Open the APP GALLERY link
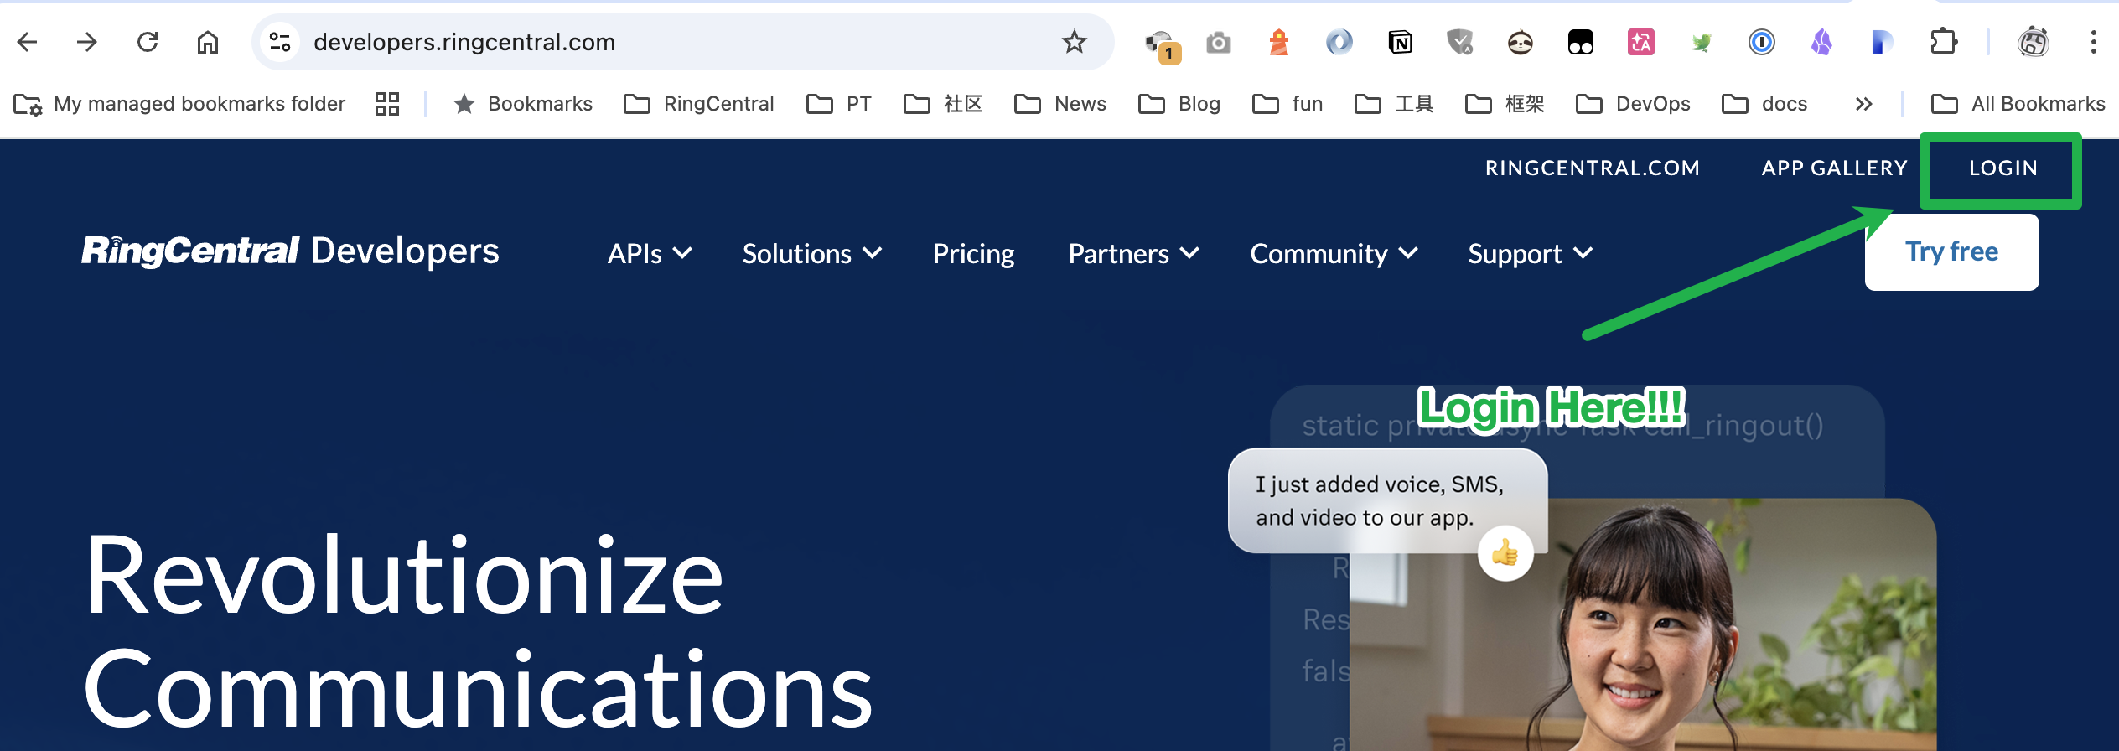The image size is (2119, 751). coord(1834,168)
